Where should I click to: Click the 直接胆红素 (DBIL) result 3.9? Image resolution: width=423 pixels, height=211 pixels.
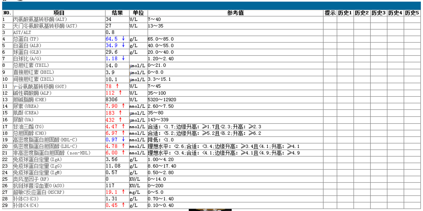[x=110, y=72]
